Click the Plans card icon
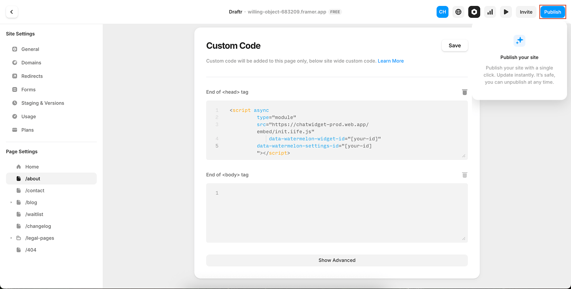 pos(15,130)
